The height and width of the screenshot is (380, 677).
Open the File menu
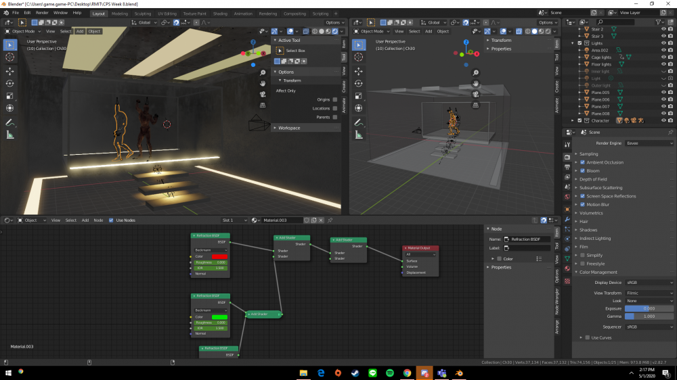[x=16, y=13]
